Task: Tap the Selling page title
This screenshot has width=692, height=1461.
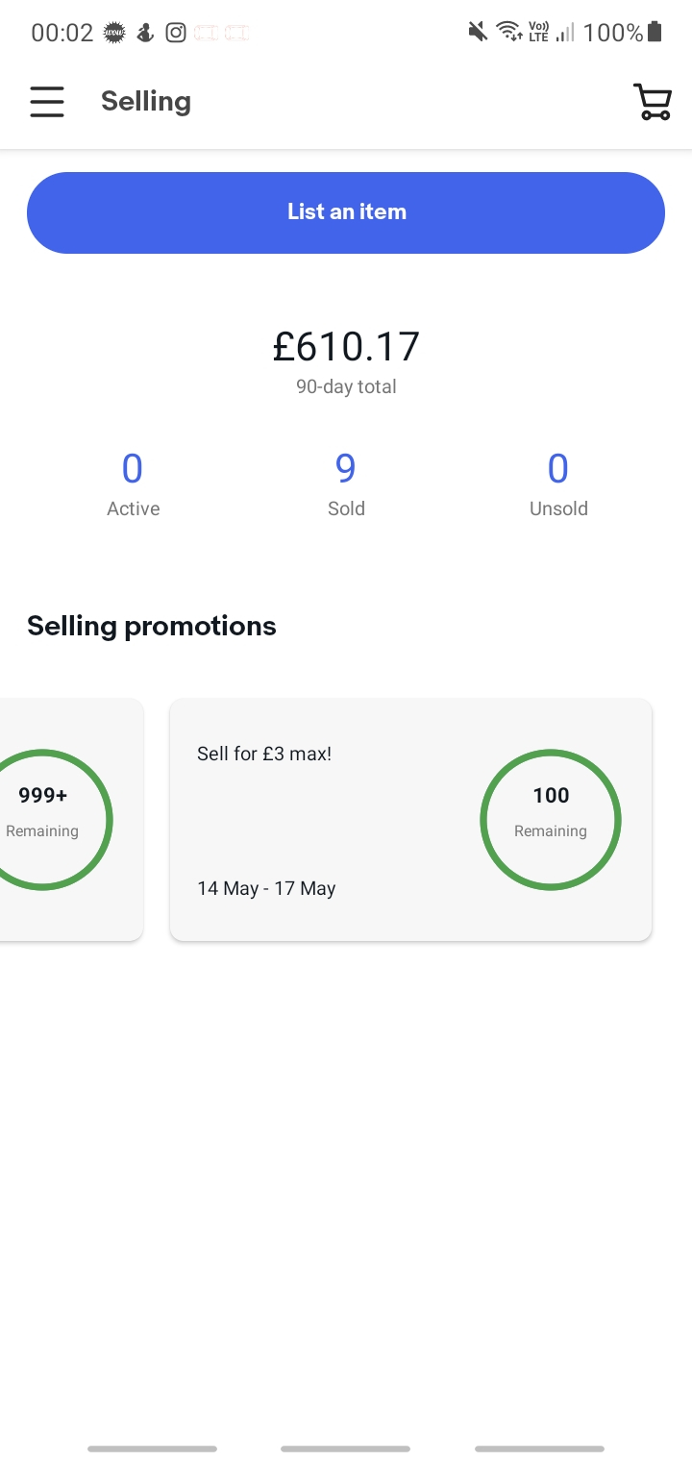Action: click(x=146, y=101)
